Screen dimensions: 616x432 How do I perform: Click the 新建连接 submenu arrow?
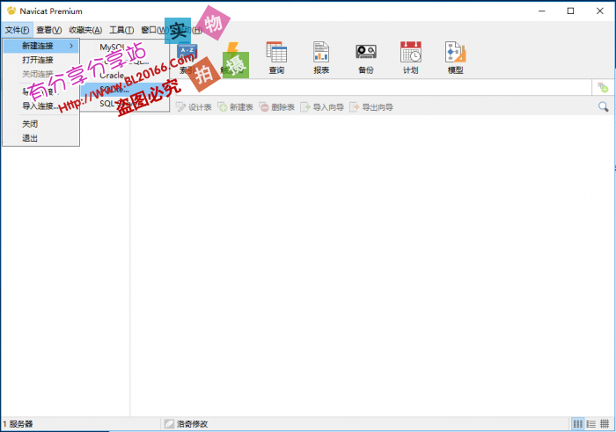tap(71, 46)
